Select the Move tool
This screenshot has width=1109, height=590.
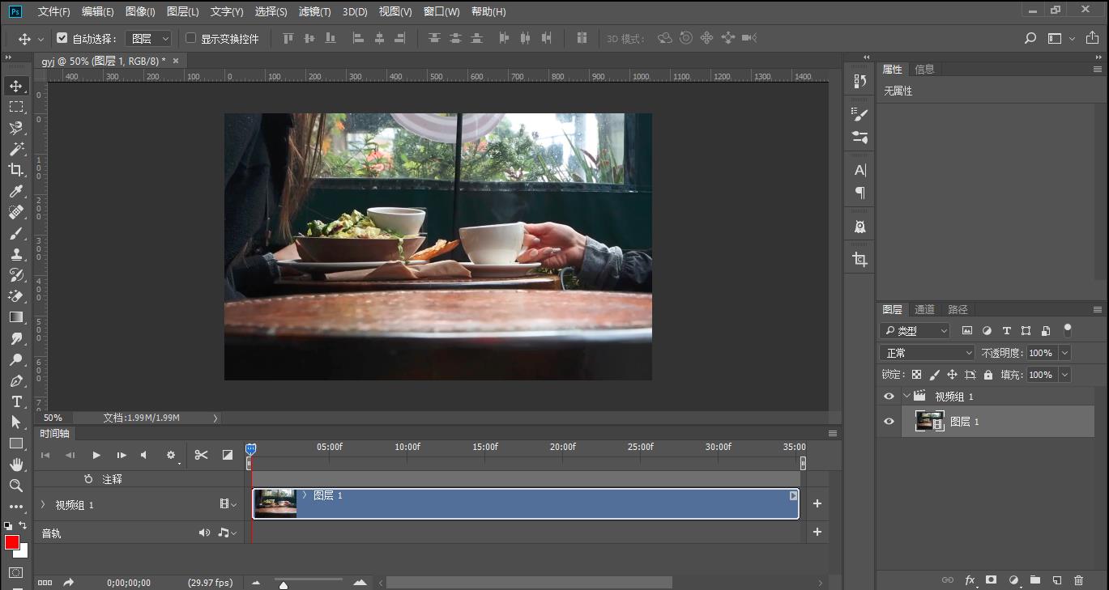click(x=16, y=86)
